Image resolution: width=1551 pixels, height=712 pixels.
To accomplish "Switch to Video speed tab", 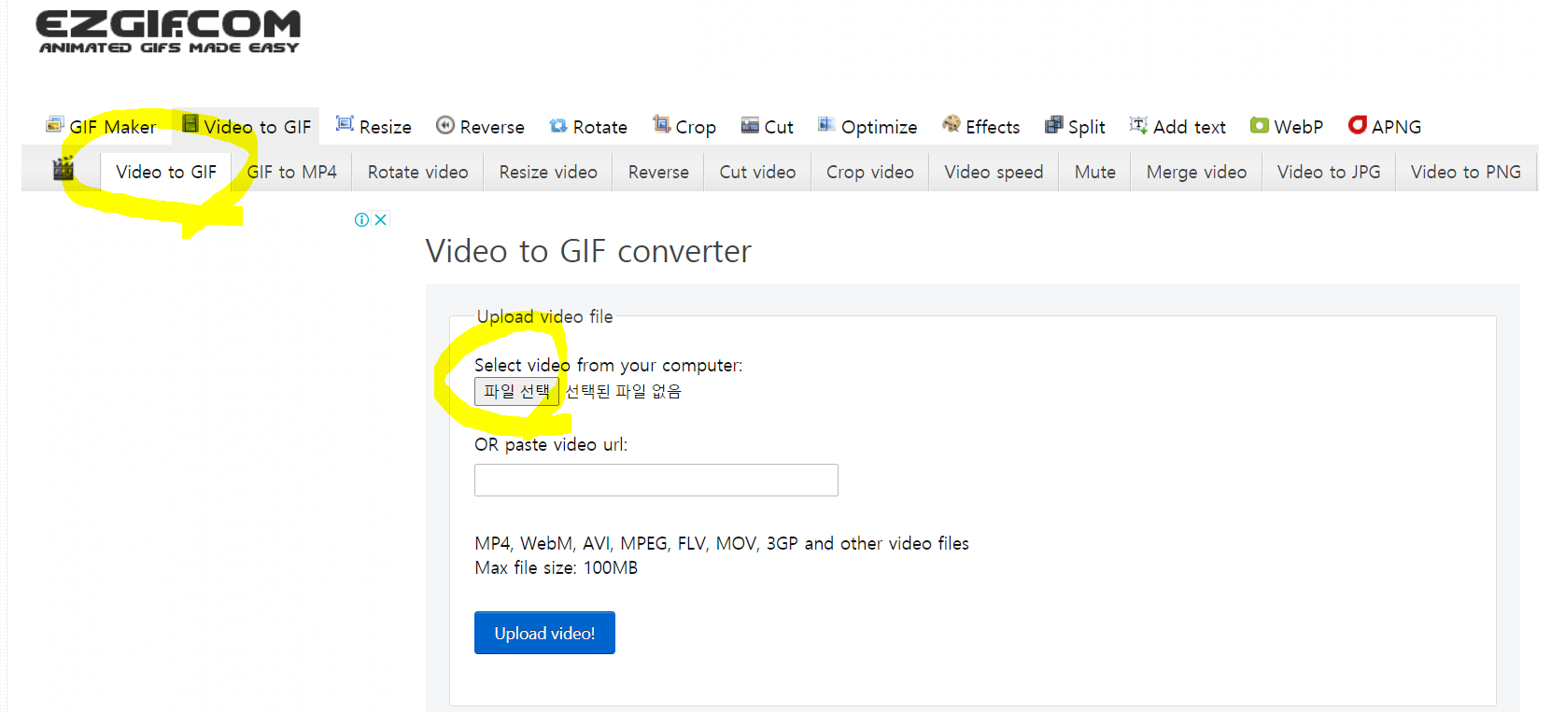I will click(994, 172).
